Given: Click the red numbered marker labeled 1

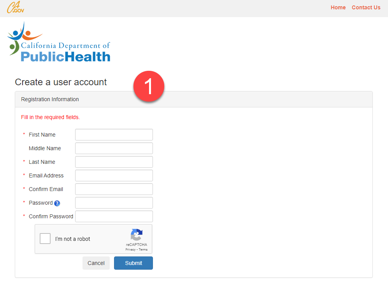Looking at the screenshot, I should click(x=149, y=86).
